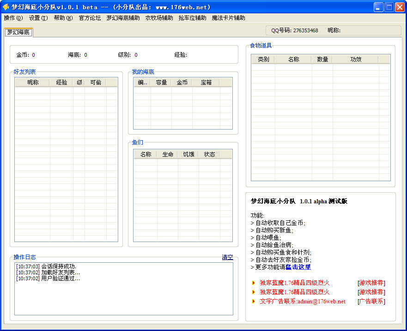Click the 饥饿 column header
Viewport: 407px width, 331px height.
(x=188, y=154)
